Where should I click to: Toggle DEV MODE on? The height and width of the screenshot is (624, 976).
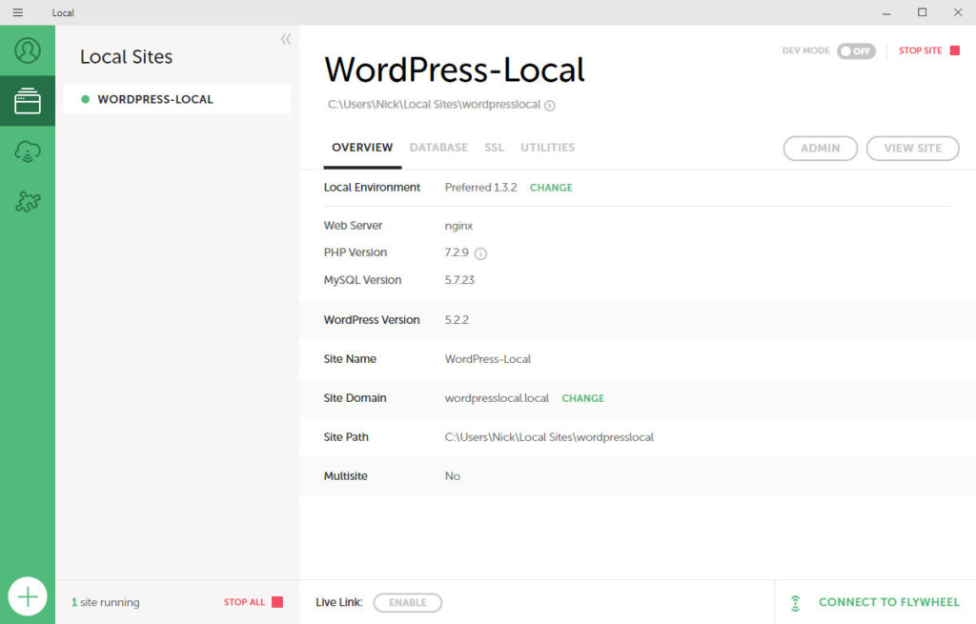(x=855, y=51)
